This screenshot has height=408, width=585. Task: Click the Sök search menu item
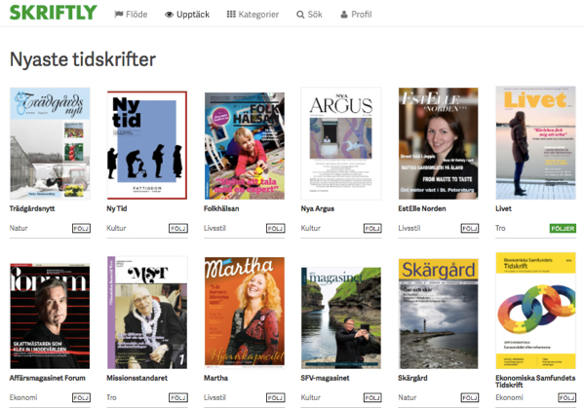(309, 15)
